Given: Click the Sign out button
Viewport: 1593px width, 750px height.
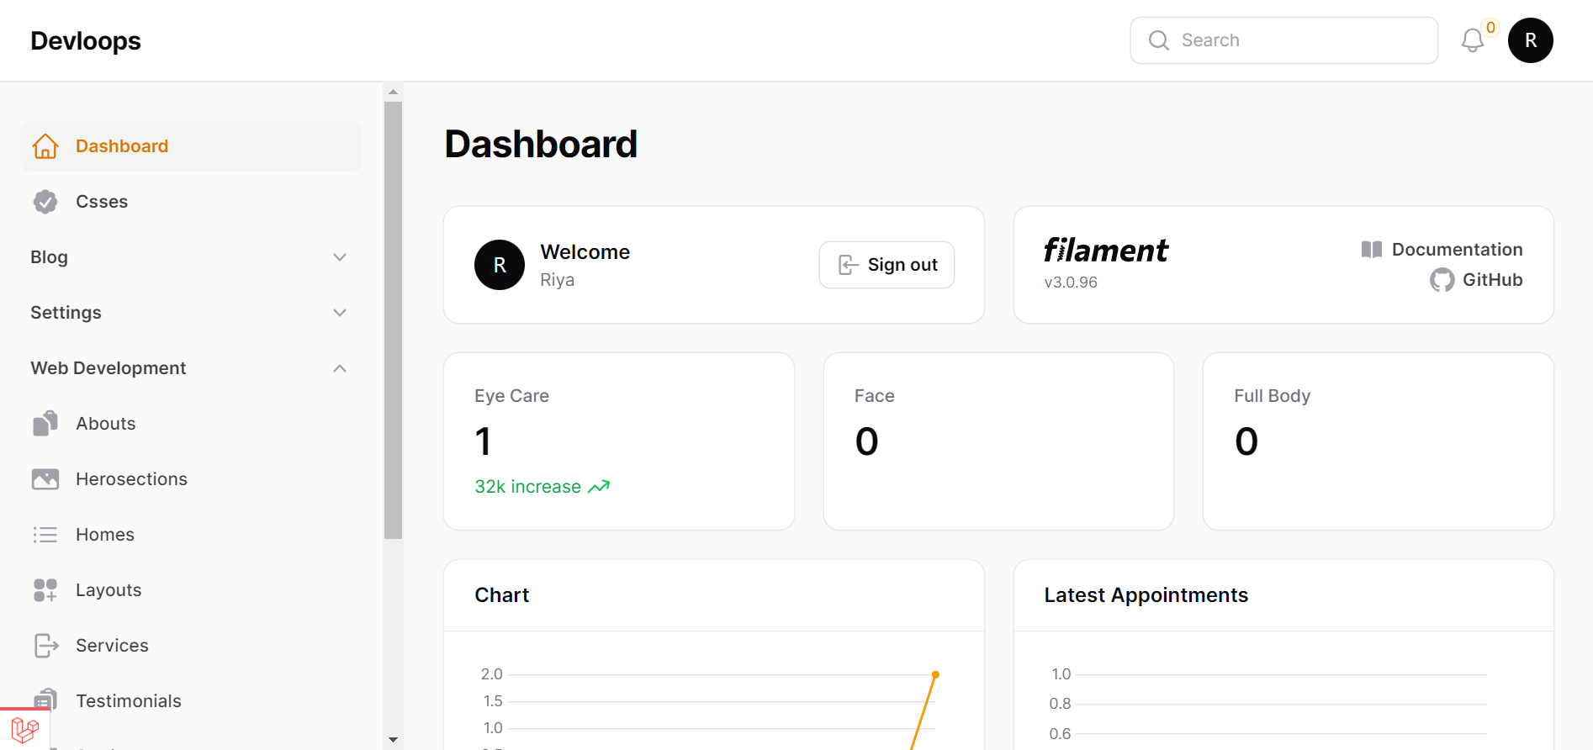Looking at the screenshot, I should click(x=886, y=265).
